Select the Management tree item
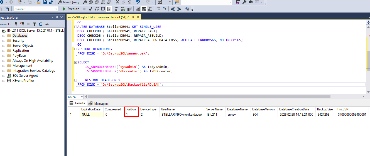The image size is (370, 156). [22, 66]
